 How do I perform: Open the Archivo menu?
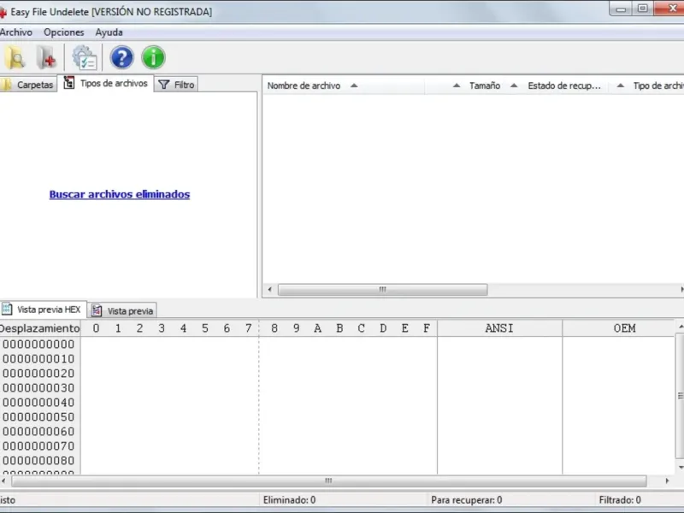coord(15,32)
